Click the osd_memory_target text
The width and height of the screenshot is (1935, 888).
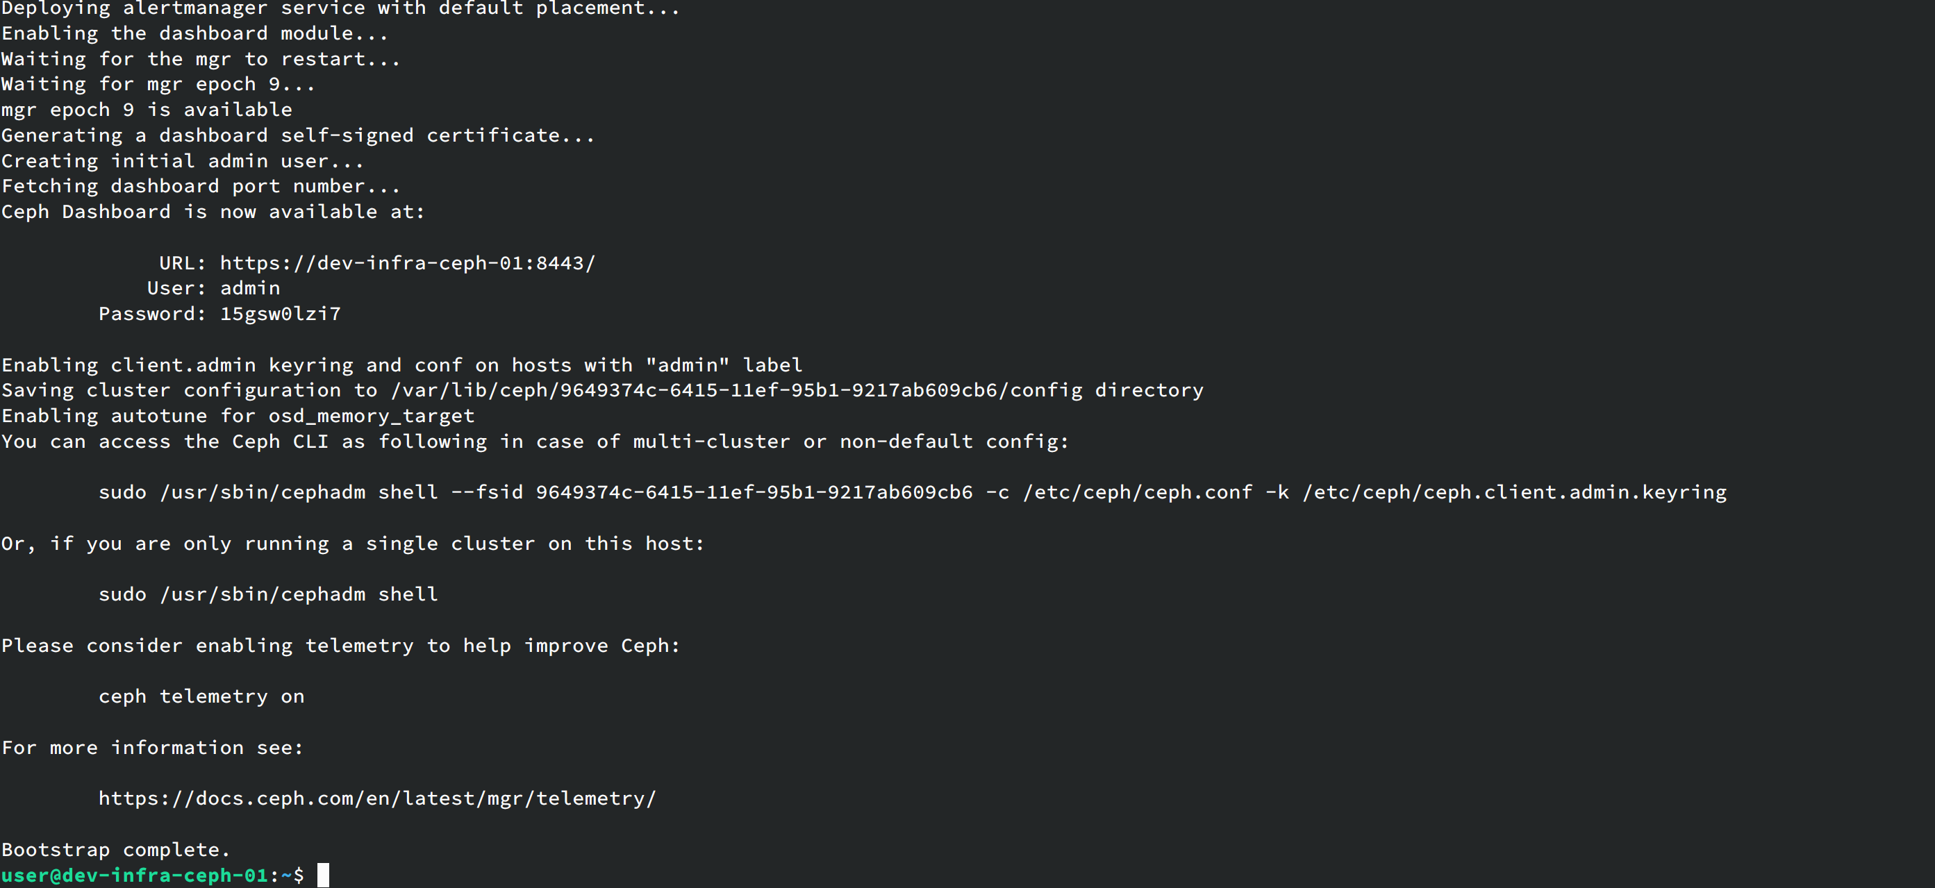[371, 416]
